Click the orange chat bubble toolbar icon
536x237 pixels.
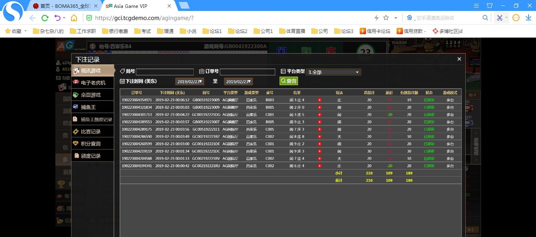[x=516, y=18]
